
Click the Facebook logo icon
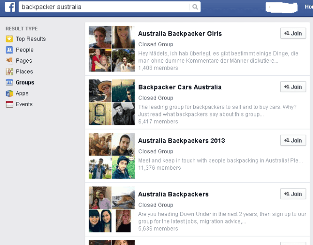(x=10, y=7)
